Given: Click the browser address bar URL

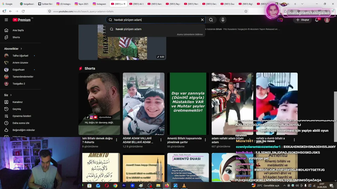Looking at the screenshot, I should [x=83, y=12].
